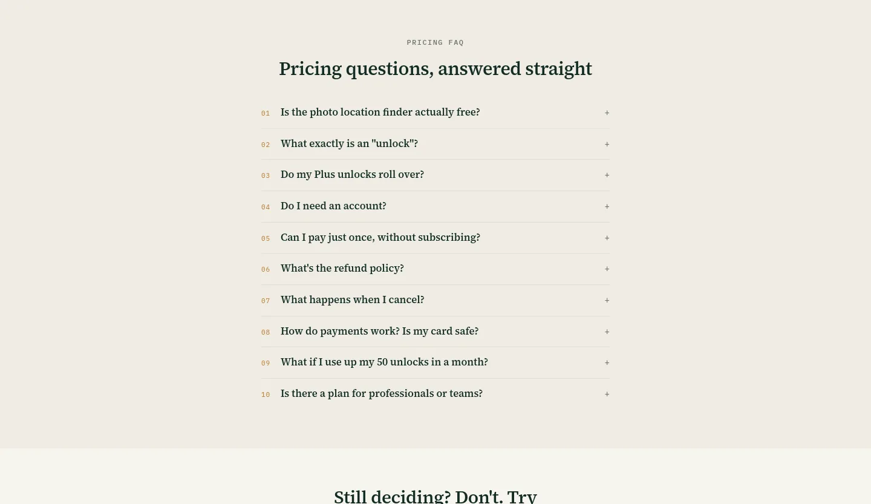This screenshot has height=504, width=871.
Task: Click plus icon beside "unlock" question
Action: coord(607,144)
